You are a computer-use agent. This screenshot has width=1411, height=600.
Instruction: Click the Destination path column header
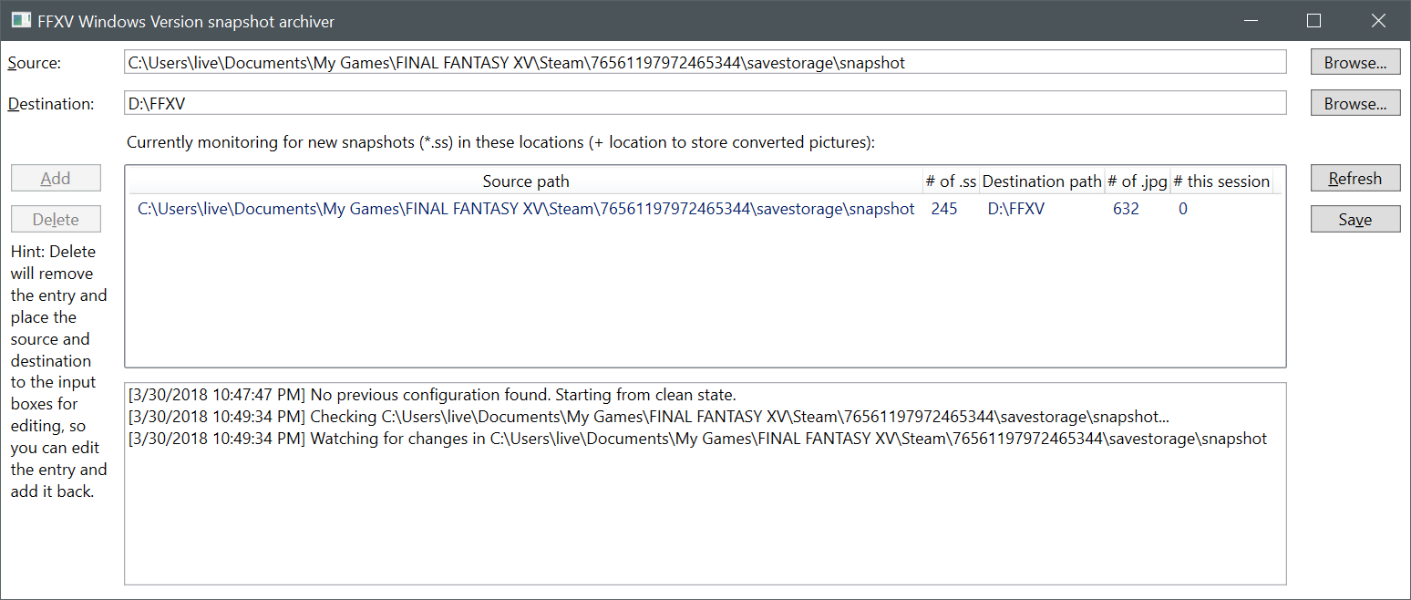click(x=1042, y=181)
